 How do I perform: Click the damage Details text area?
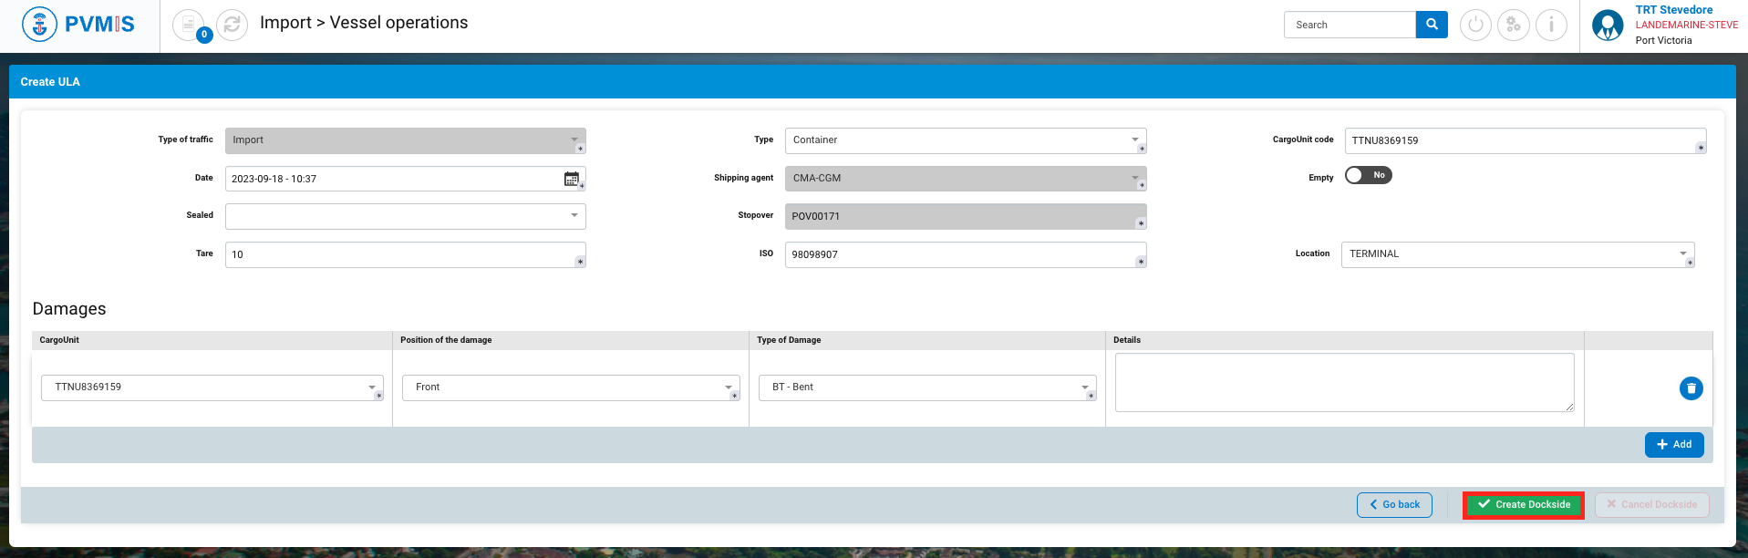pyautogui.click(x=1344, y=382)
